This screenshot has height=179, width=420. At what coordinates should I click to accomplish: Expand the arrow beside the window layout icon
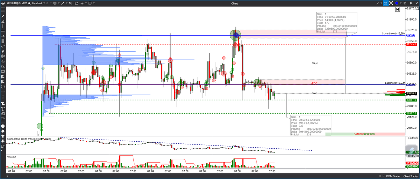94,3
